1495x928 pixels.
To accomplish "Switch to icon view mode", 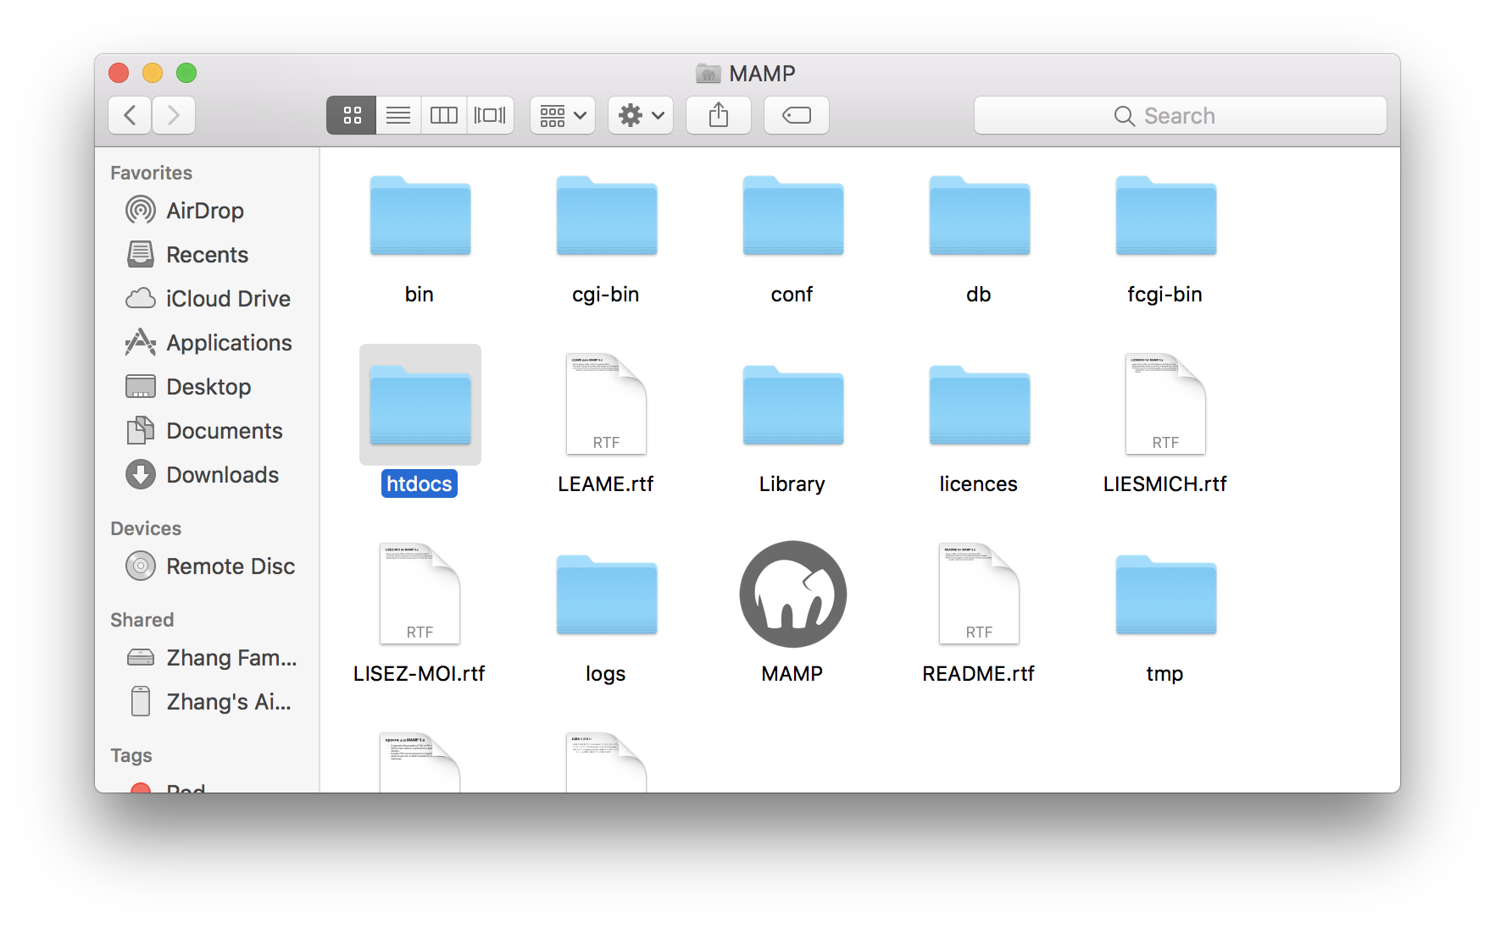I will click(x=352, y=115).
